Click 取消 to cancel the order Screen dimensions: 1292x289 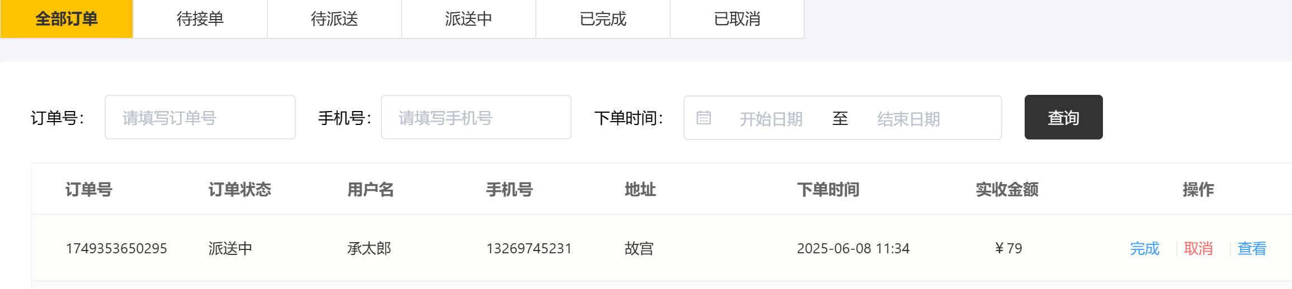(x=1199, y=248)
